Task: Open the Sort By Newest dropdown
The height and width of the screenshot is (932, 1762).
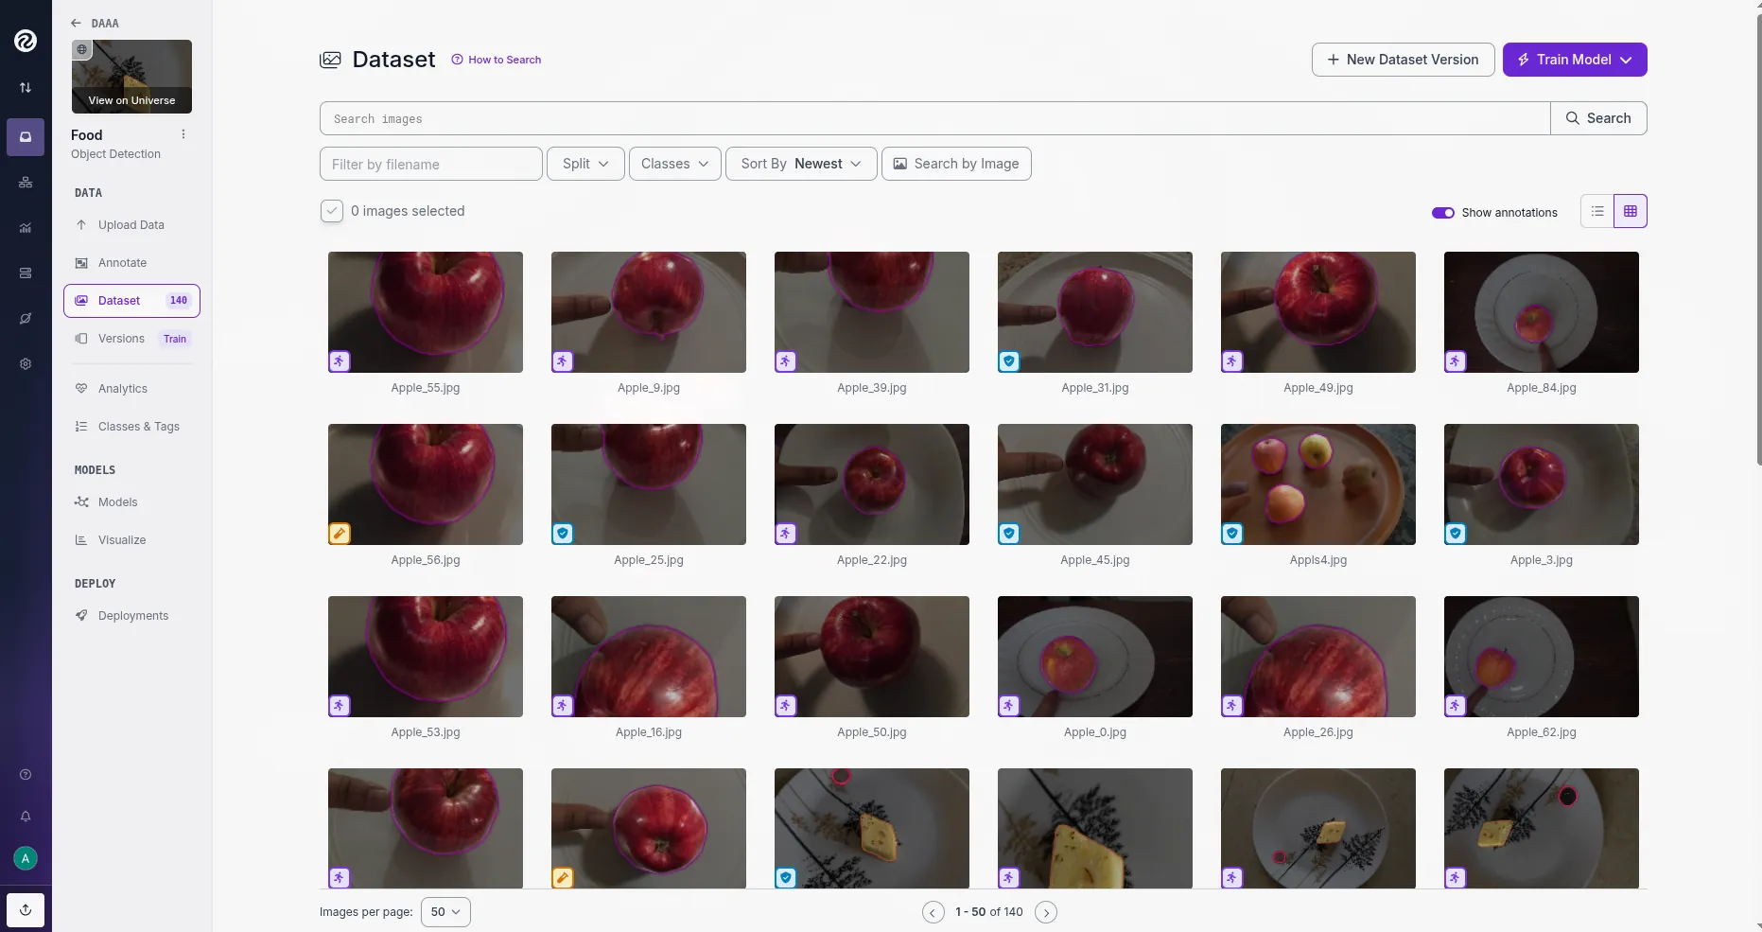Action: tap(801, 164)
